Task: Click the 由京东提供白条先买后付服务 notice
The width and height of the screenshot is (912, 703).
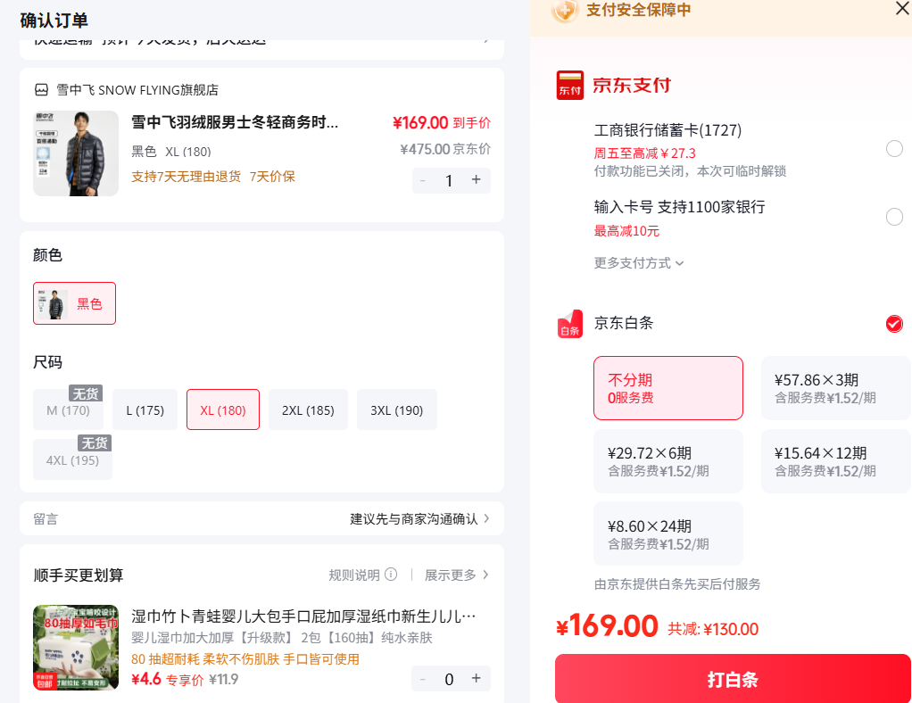Action: pyautogui.click(x=677, y=583)
